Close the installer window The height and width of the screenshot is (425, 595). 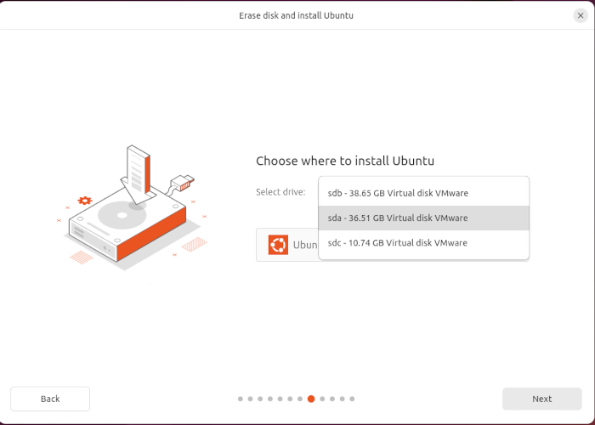coord(581,15)
